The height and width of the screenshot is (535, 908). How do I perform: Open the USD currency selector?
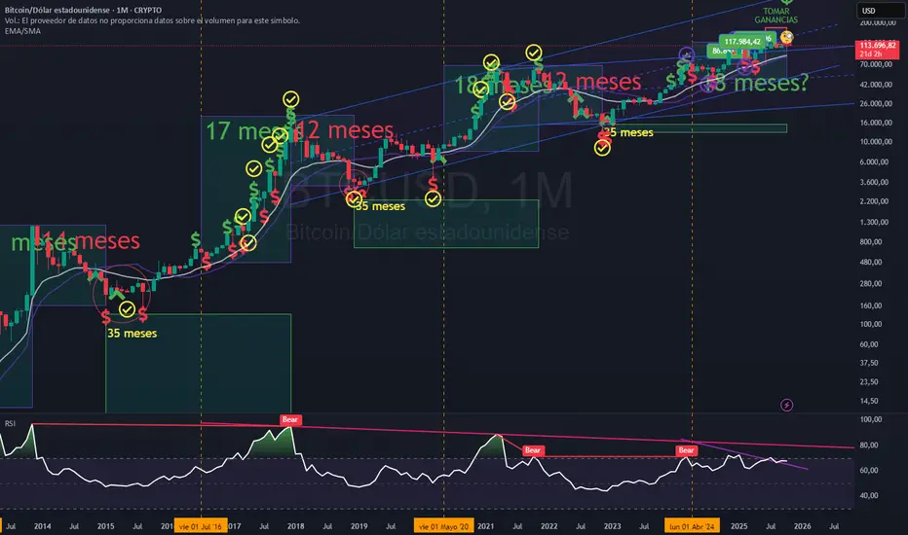pyautogui.click(x=879, y=11)
